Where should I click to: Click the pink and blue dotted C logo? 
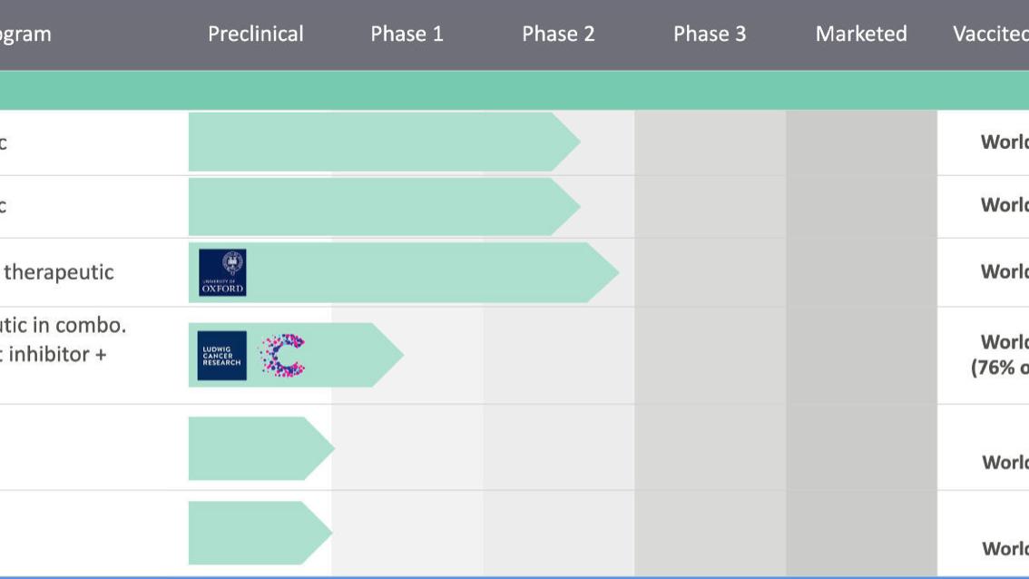point(282,356)
